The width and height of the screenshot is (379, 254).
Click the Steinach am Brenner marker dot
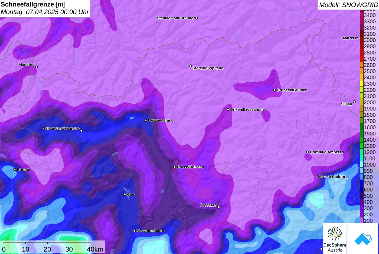(197, 18)
